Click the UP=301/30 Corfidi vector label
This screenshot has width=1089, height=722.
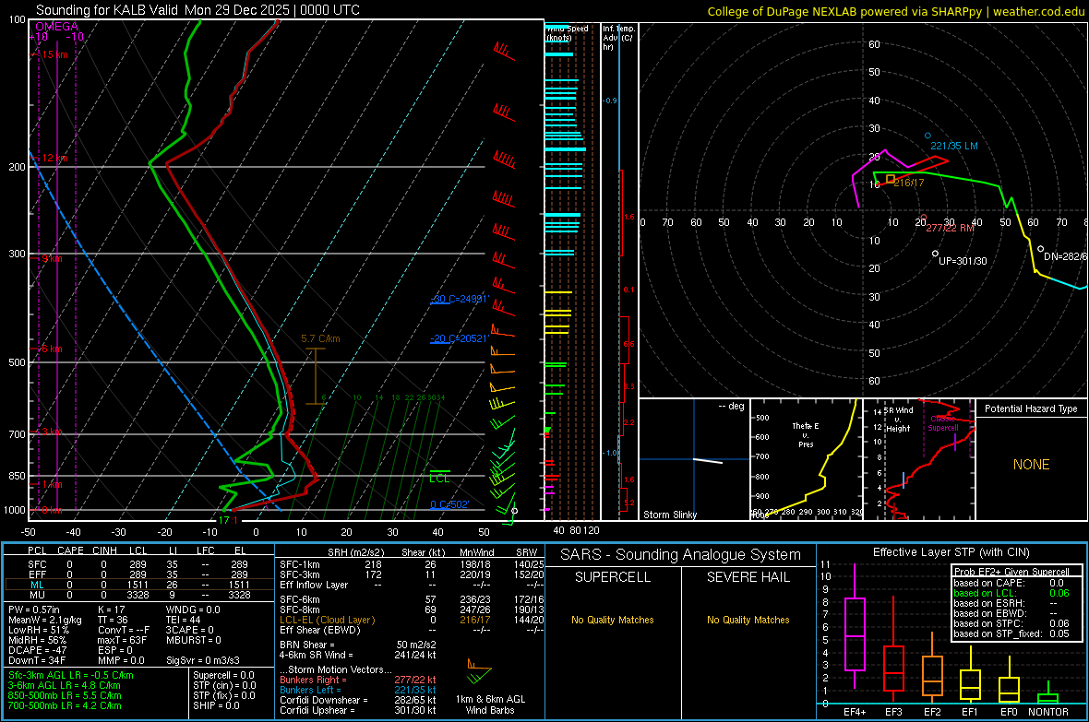pos(962,261)
